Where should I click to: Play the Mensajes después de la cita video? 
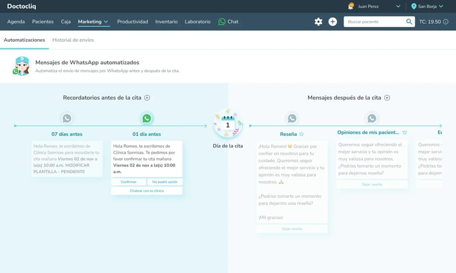(387, 98)
